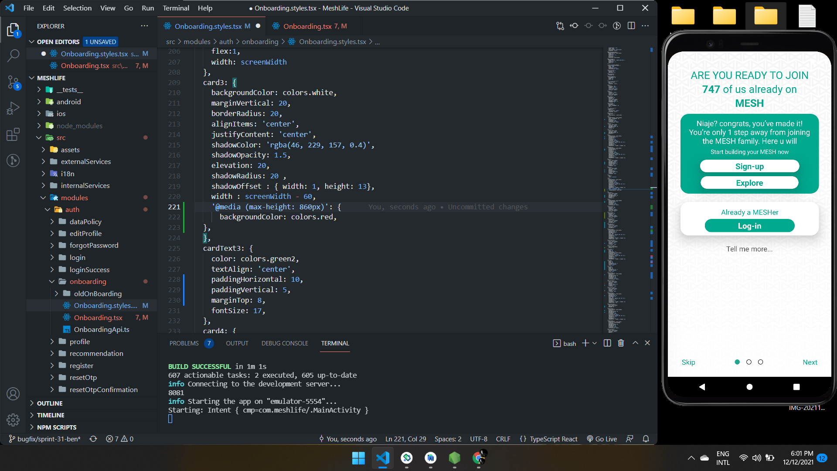Image resolution: width=837 pixels, height=471 pixels.
Task: Open the Extensions panel
Action: [13, 134]
